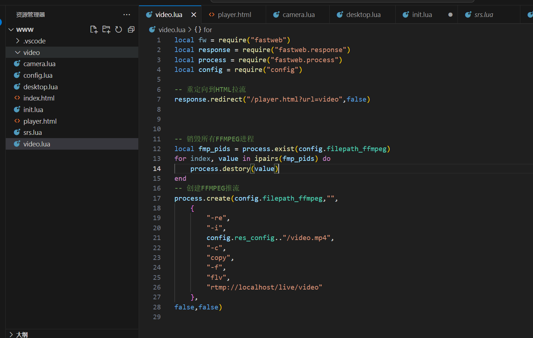Refresh the explorer file tree
Viewport: 533px width, 338px height.
click(x=118, y=30)
